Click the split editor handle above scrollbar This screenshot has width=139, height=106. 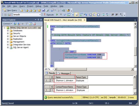(x=135, y=24)
